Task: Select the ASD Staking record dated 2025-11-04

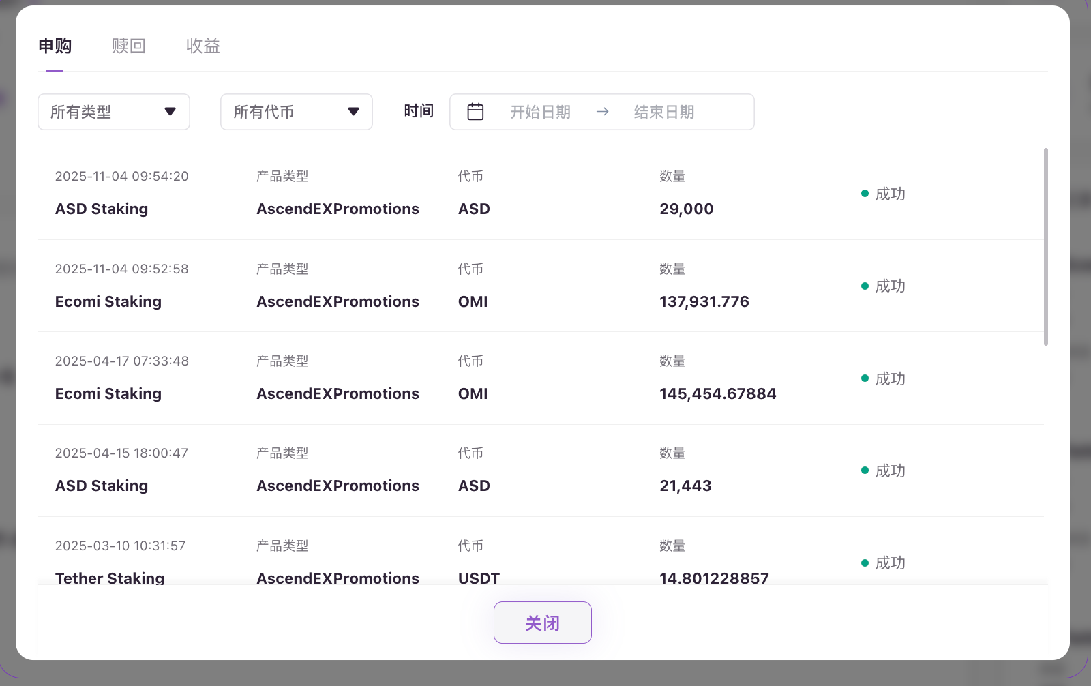Action: (102, 209)
